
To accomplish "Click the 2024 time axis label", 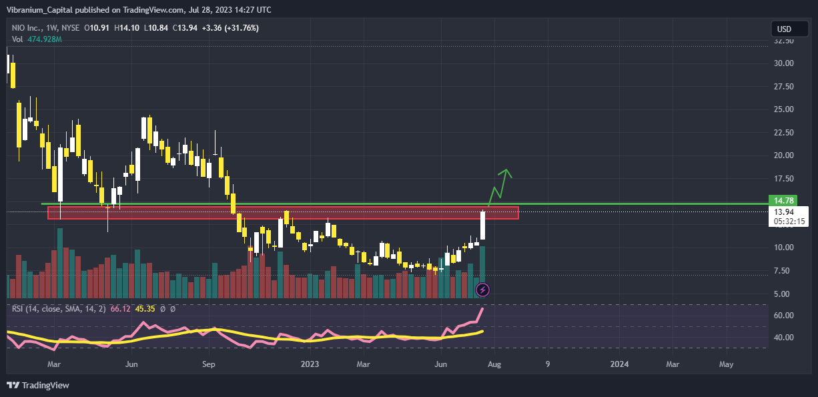I will click(620, 364).
